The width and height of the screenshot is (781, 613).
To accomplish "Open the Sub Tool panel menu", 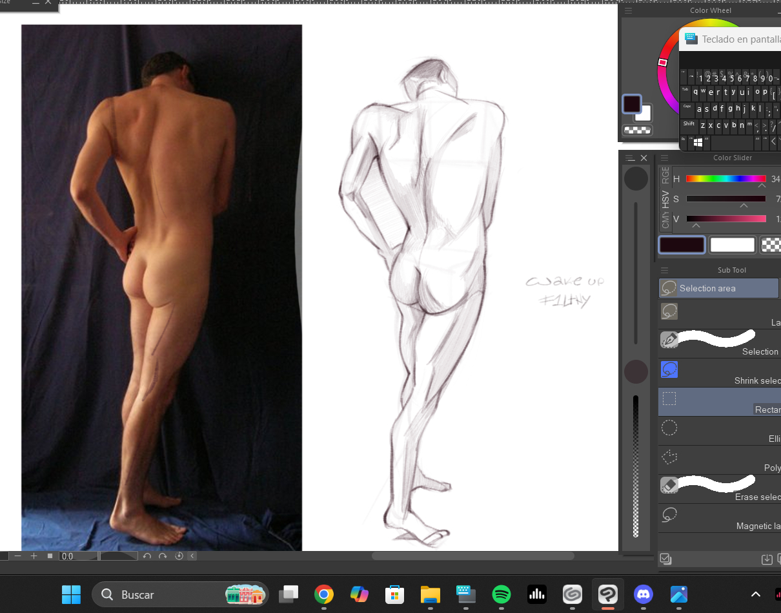I will [x=664, y=270].
